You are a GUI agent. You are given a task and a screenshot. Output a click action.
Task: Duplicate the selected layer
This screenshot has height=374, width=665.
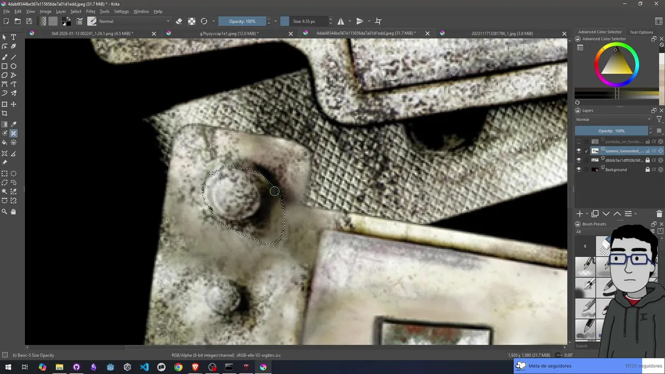click(x=595, y=214)
